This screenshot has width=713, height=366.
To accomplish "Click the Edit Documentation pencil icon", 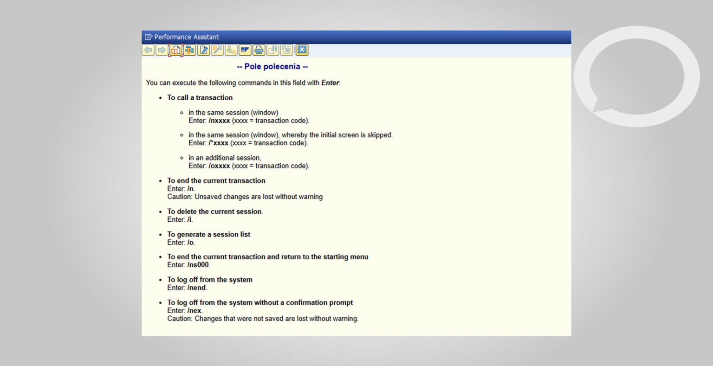I will 203,50.
